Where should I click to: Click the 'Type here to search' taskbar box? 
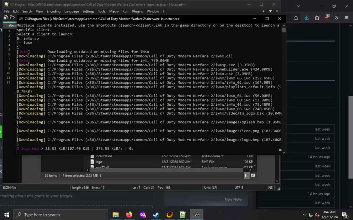61,215
